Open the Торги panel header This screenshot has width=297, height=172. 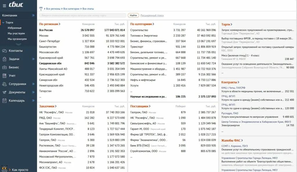[x=227, y=24]
